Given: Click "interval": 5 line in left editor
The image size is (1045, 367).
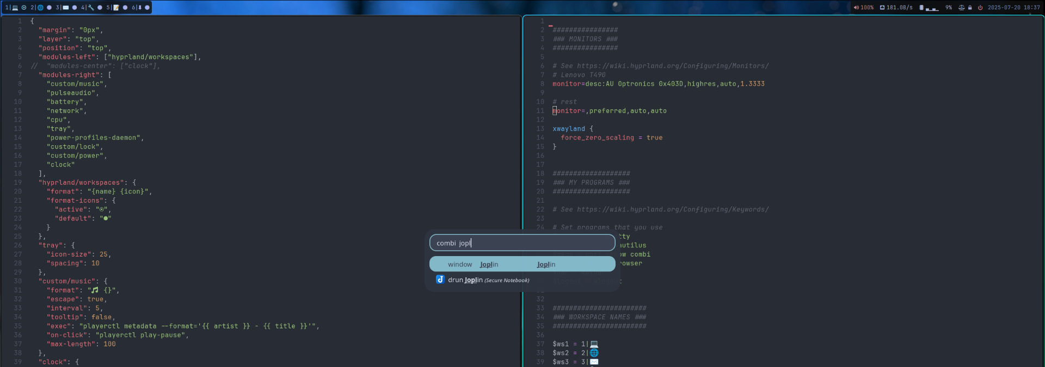Looking at the screenshot, I should [x=75, y=308].
